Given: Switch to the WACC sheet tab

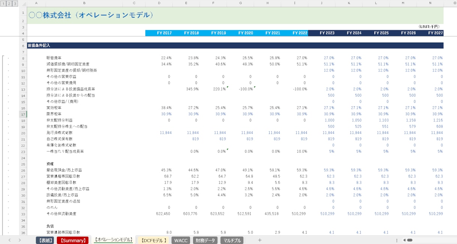Looking at the screenshot, I should 181,240.
